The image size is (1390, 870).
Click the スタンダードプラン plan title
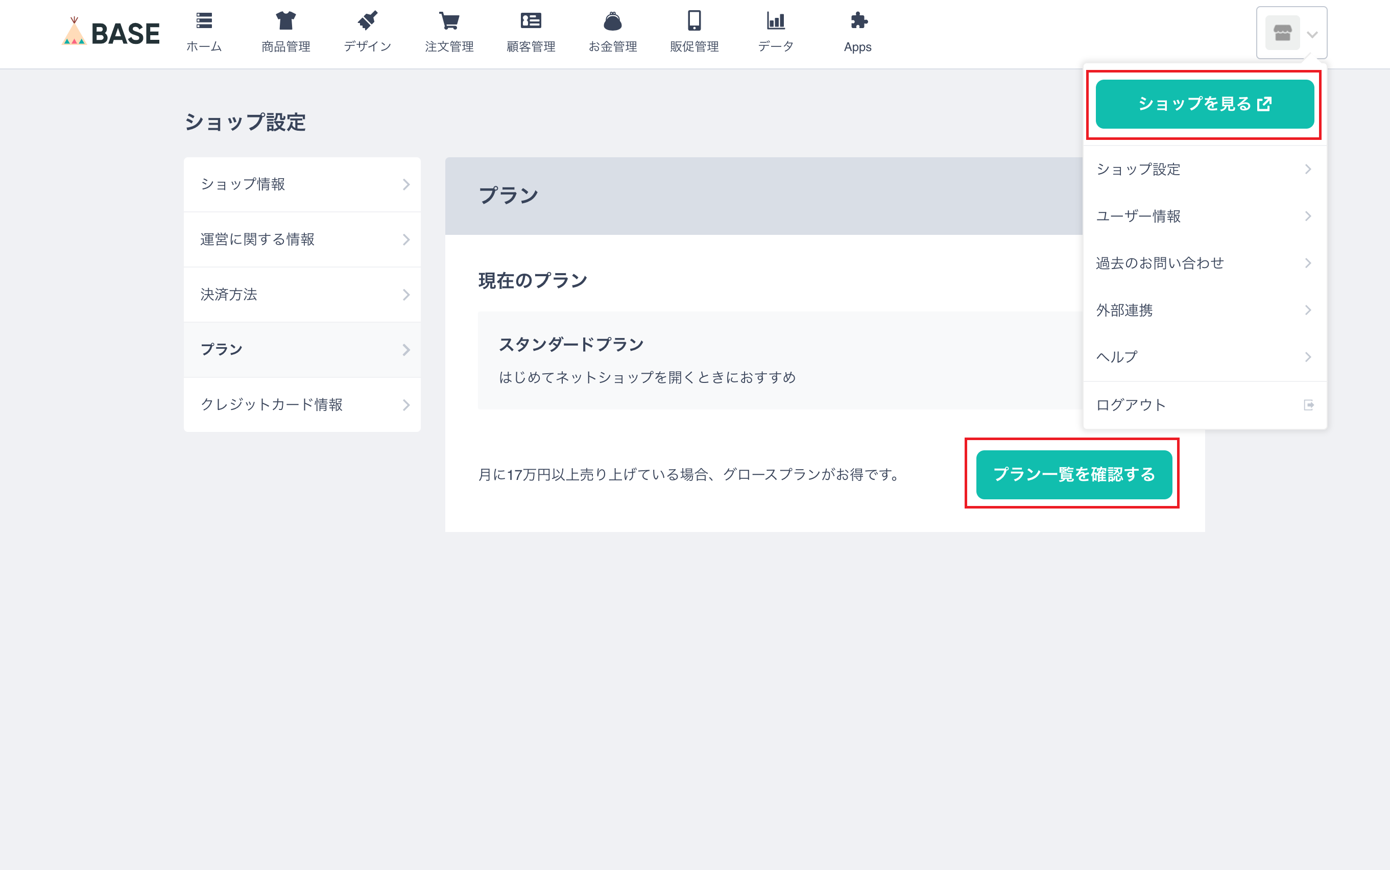(571, 345)
